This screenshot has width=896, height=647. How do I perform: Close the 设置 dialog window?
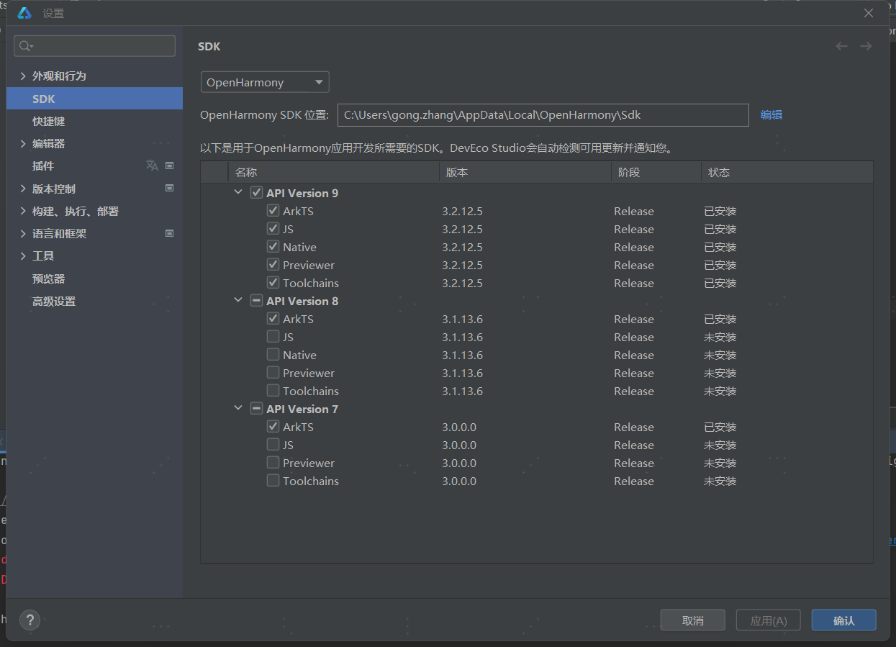tap(869, 13)
